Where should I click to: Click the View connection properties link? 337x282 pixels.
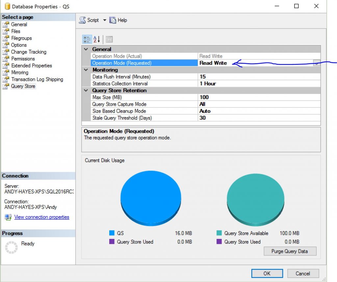pos(41,217)
